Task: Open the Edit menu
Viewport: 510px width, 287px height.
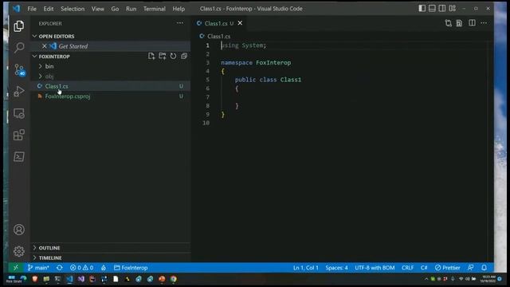Action: click(49, 9)
